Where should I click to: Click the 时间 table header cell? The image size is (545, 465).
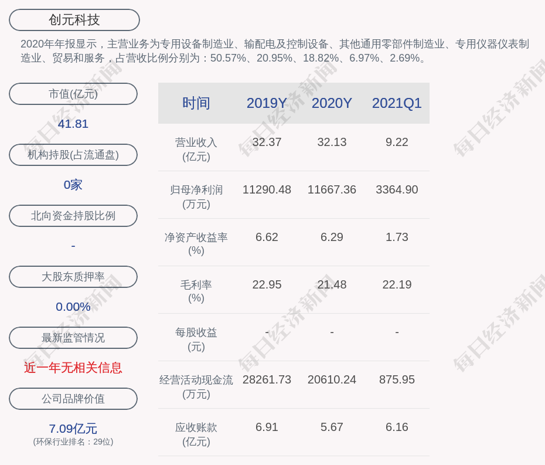click(x=196, y=103)
